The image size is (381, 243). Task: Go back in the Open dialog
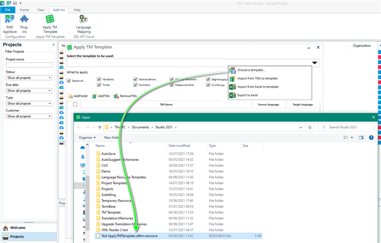coord(79,127)
